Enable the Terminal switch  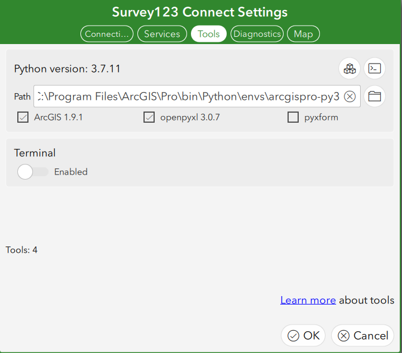(32, 172)
